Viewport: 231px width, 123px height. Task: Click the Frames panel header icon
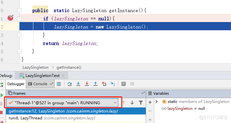[x=10, y=93]
